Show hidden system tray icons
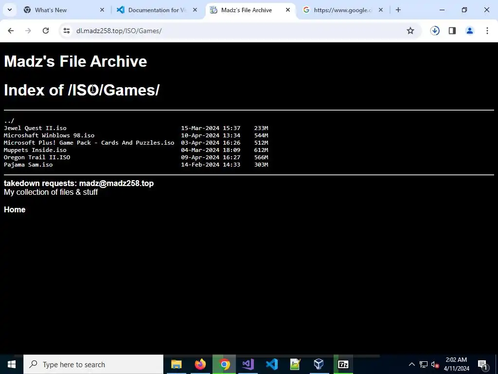The height and width of the screenshot is (374, 498). (x=411, y=364)
